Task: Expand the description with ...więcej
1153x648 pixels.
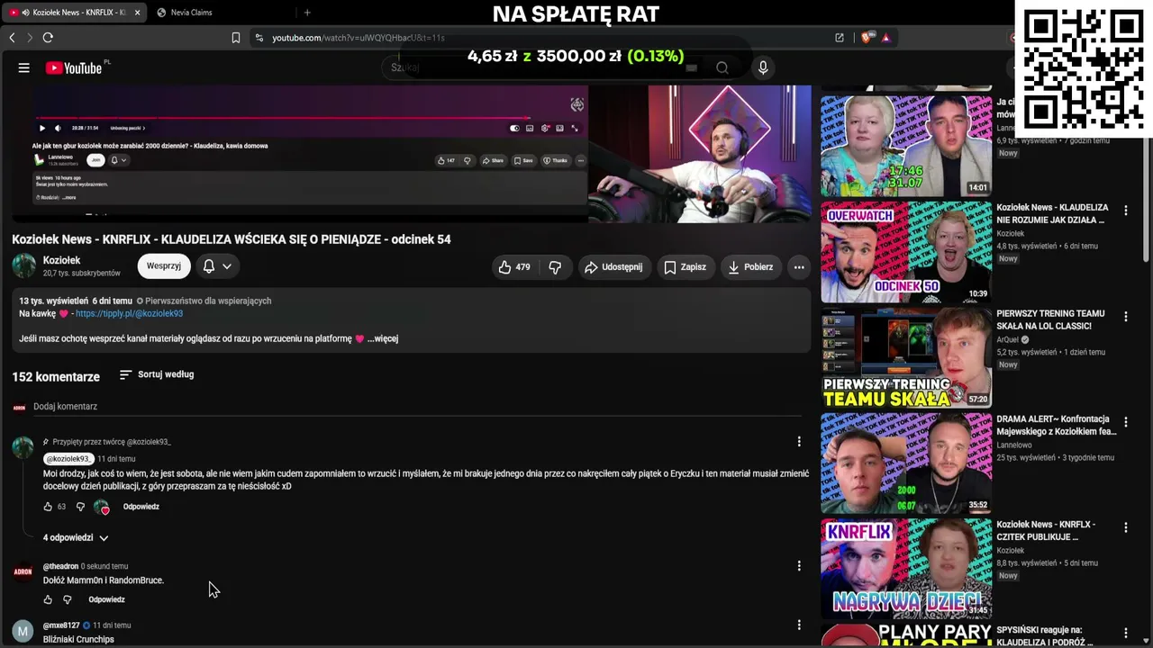Action: [x=383, y=338]
